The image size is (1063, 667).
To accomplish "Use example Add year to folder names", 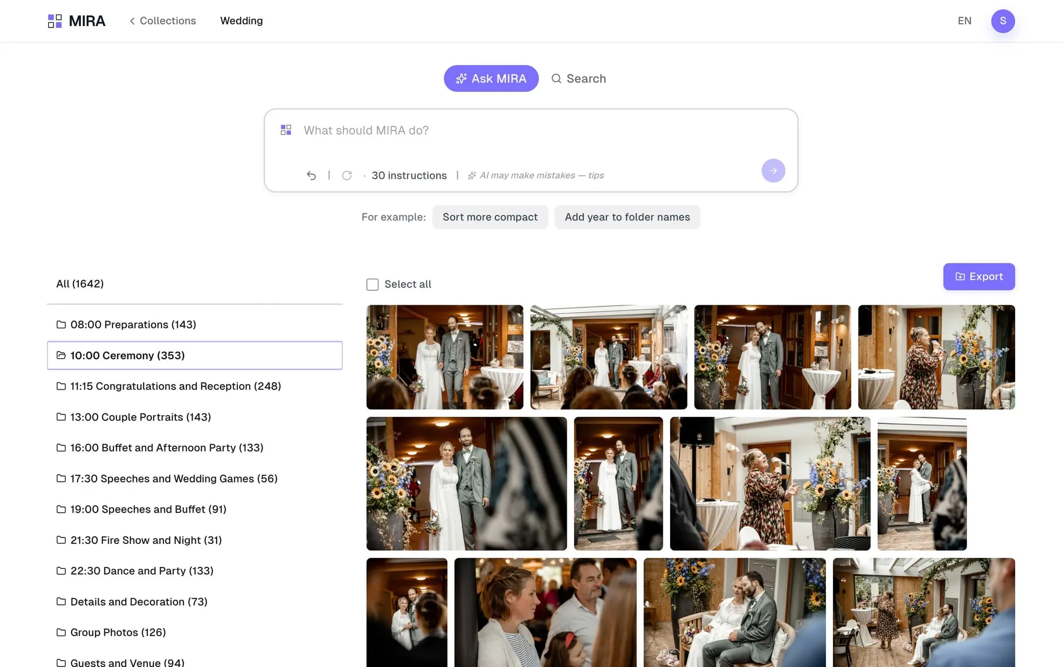I will pyautogui.click(x=627, y=217).
